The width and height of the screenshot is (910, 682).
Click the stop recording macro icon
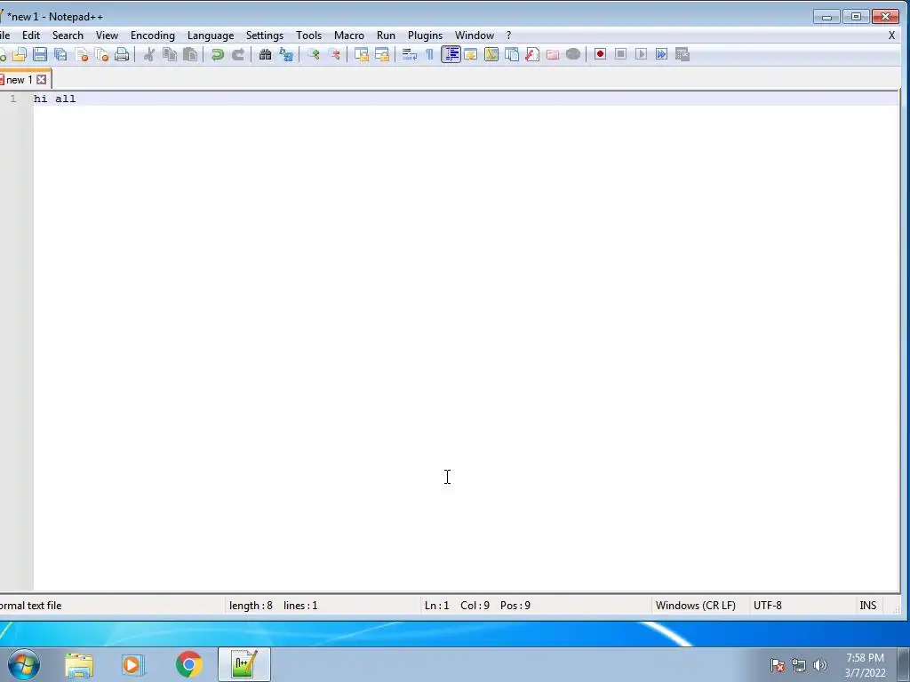[x=620, y=54]
